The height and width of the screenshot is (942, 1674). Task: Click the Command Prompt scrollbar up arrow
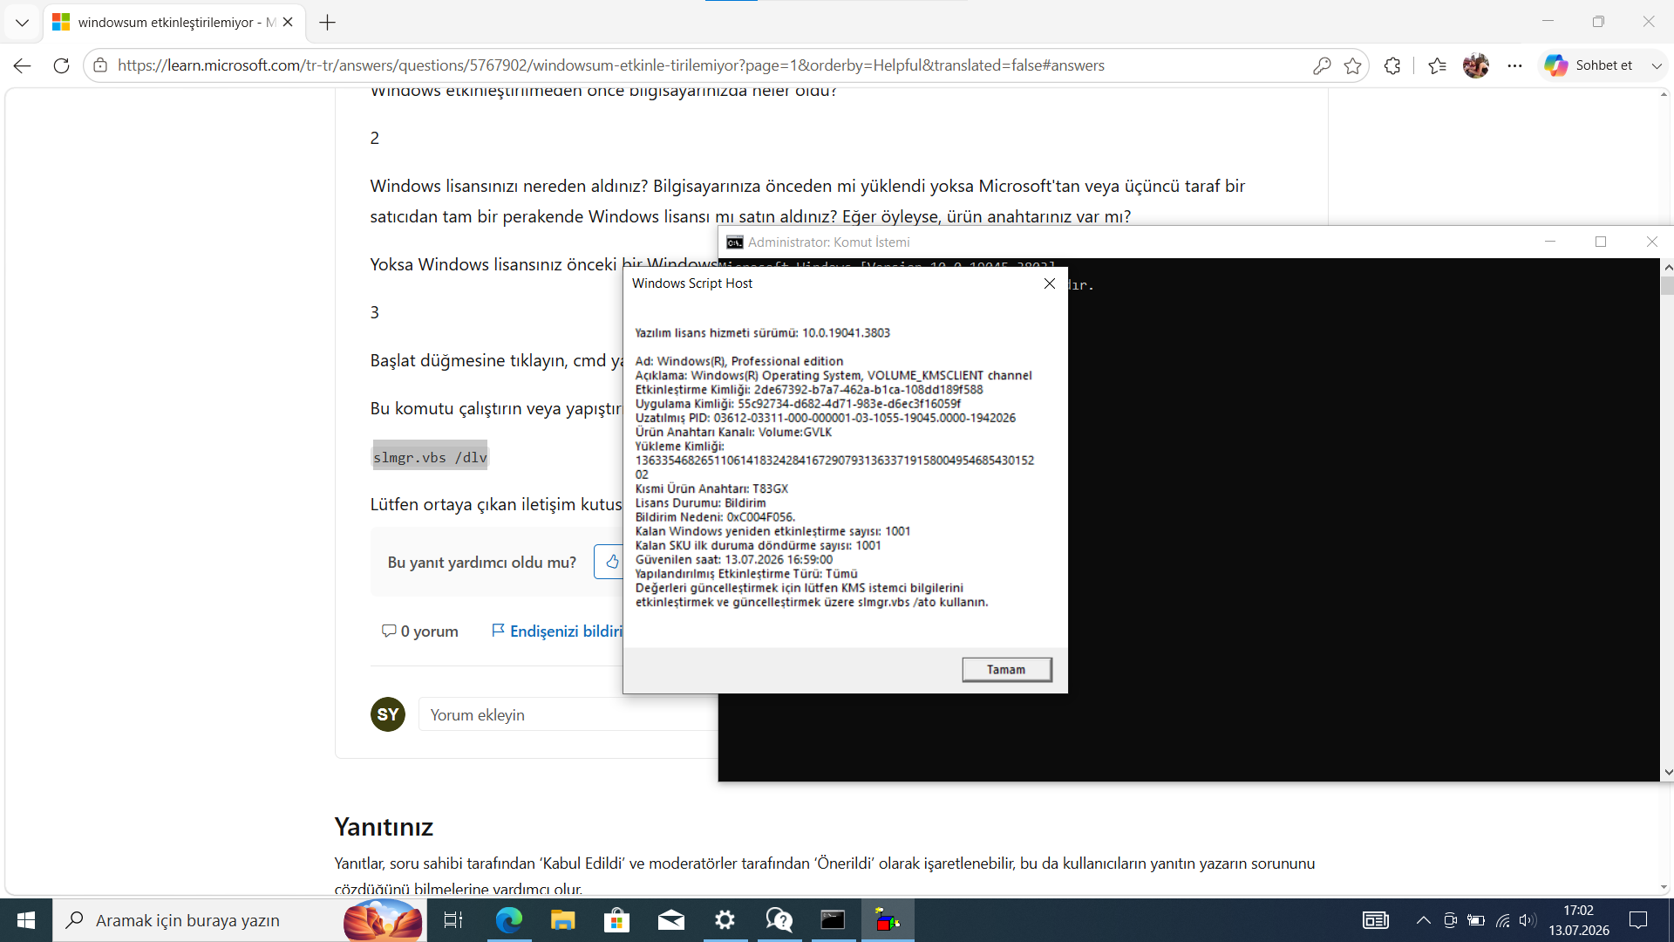point(1667,267)
